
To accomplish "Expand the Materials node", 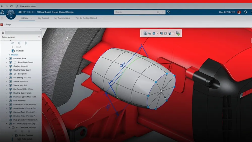I will [9, 55].
